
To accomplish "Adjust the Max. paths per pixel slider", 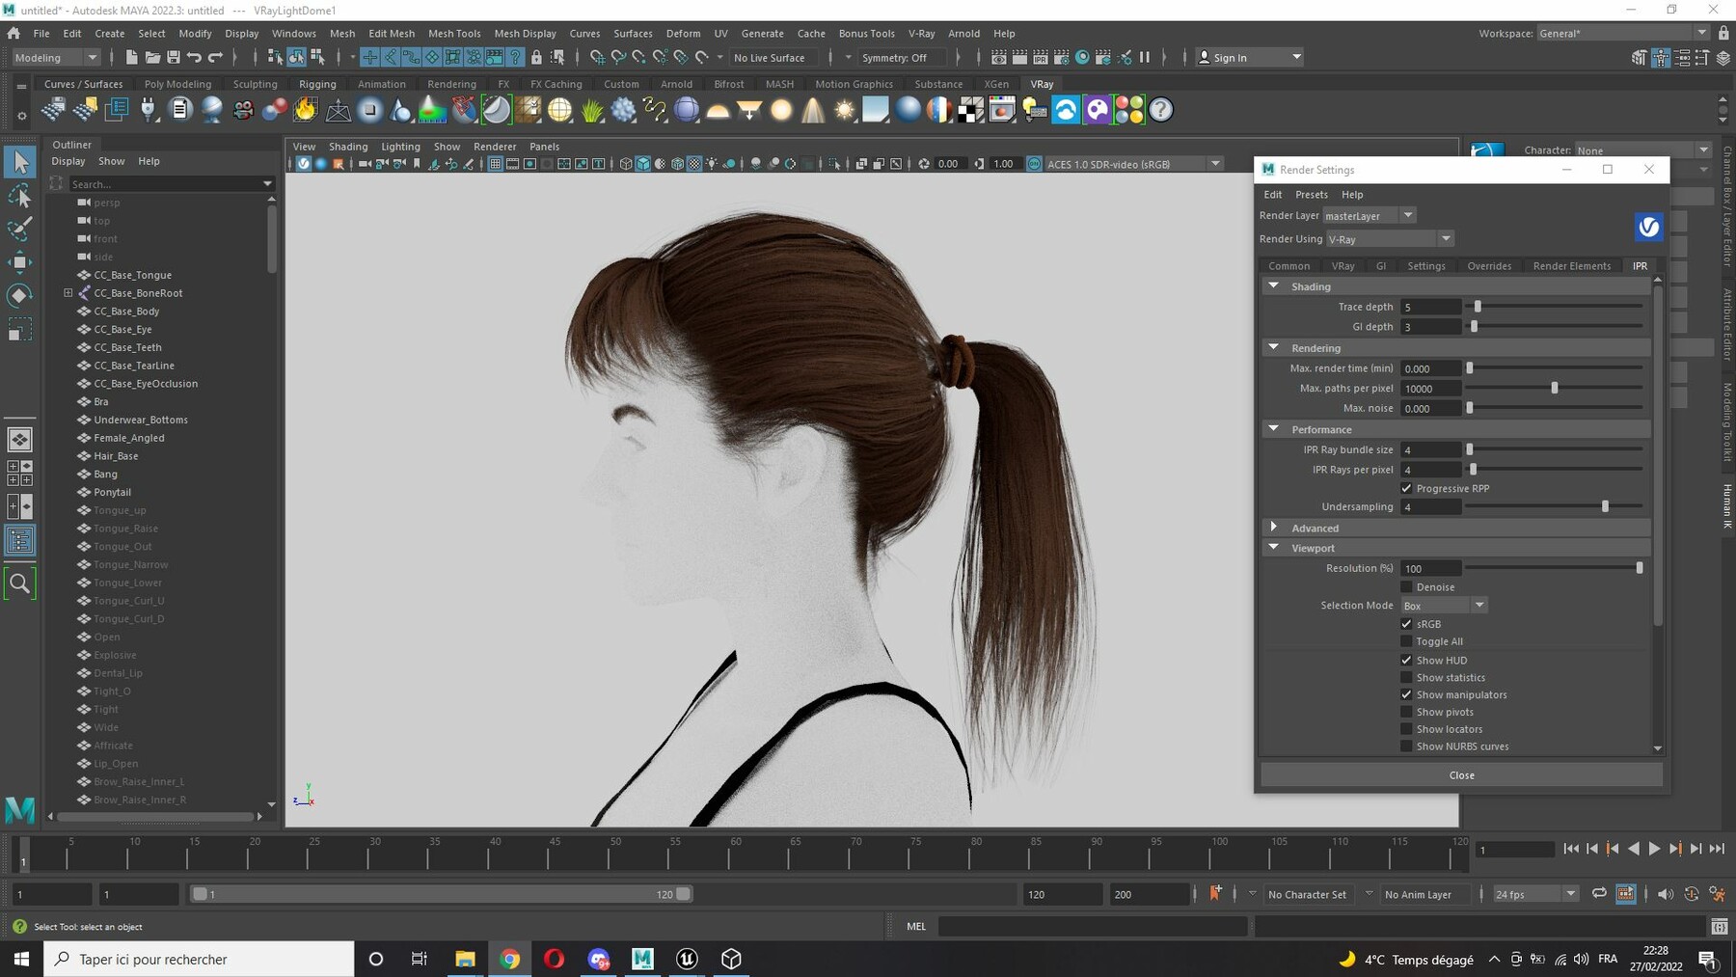I will coord(1555,388).
